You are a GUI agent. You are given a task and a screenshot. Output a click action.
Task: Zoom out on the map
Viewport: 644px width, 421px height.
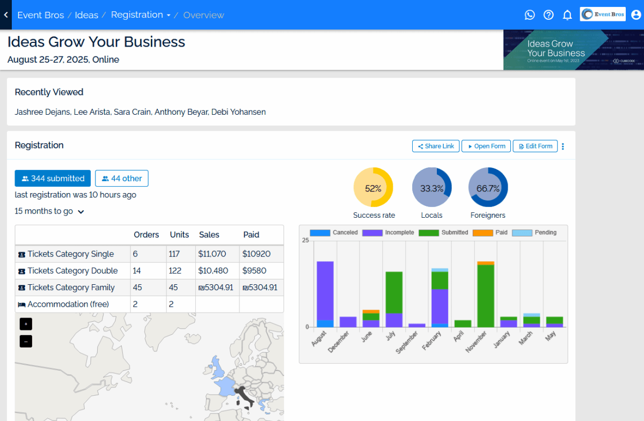[x=26, y=341]
